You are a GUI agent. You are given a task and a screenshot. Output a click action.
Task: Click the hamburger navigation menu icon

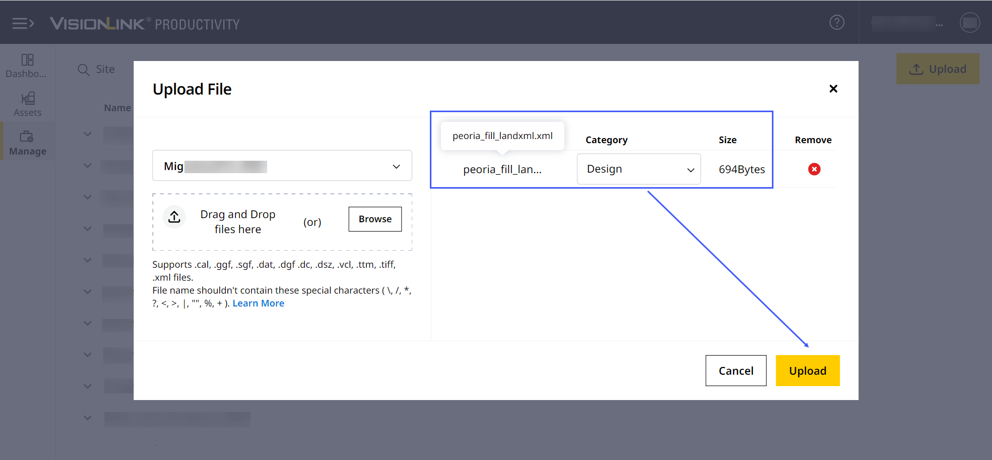click(x=23, y=23)
